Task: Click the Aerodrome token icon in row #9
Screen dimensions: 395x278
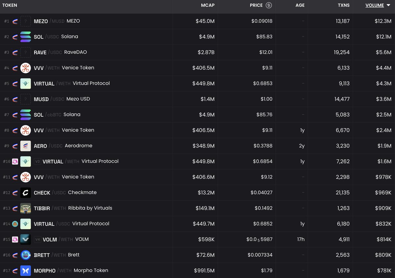Action: 25,146
